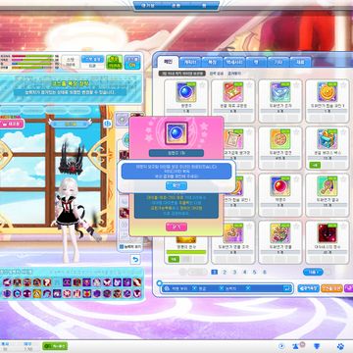Click the pink close button in item popup
The image size is (353, 353).
[176, 227]
